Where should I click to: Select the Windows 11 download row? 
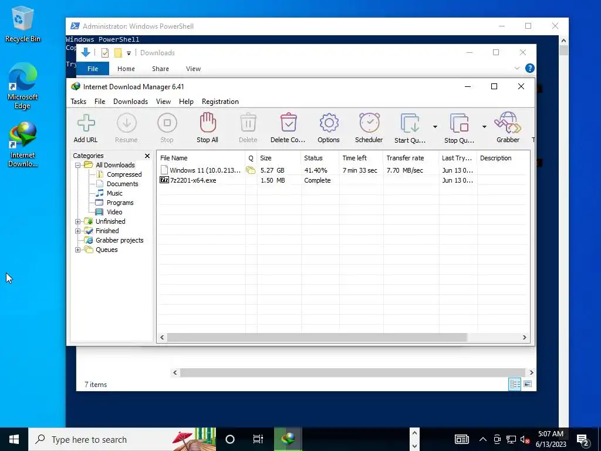point(343,170)
